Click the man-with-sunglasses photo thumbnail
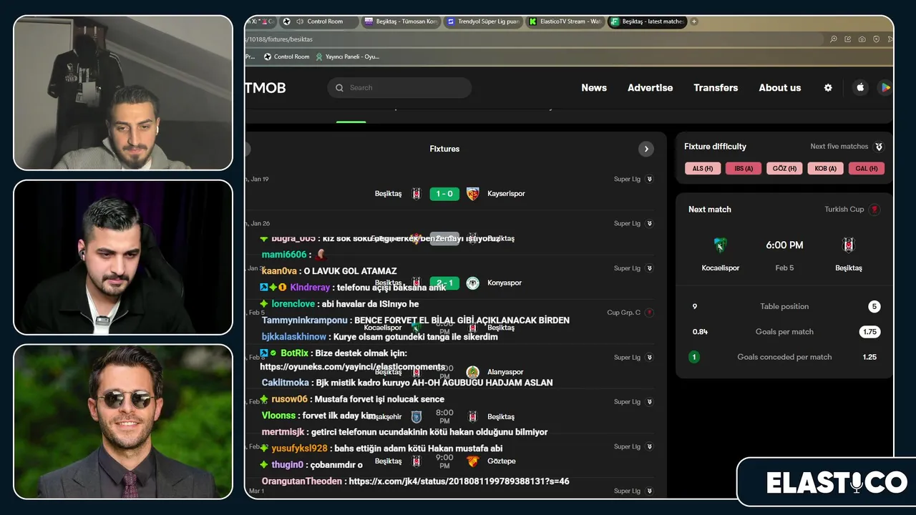Image resolution: width=916 pixels, height=515 pixels. [123, 422]
